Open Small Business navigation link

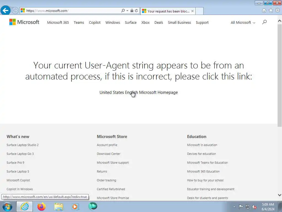pyautogui.click(x=179, y=23)
